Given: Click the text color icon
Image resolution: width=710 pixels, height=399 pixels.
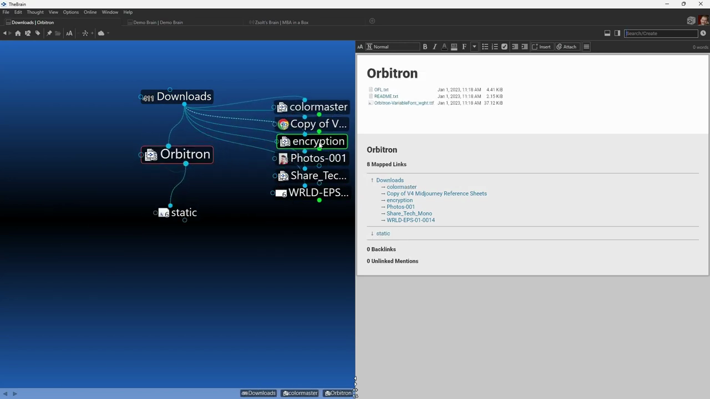Looking at the screenshot, I should pyautogui.click(x=444, y=47).
